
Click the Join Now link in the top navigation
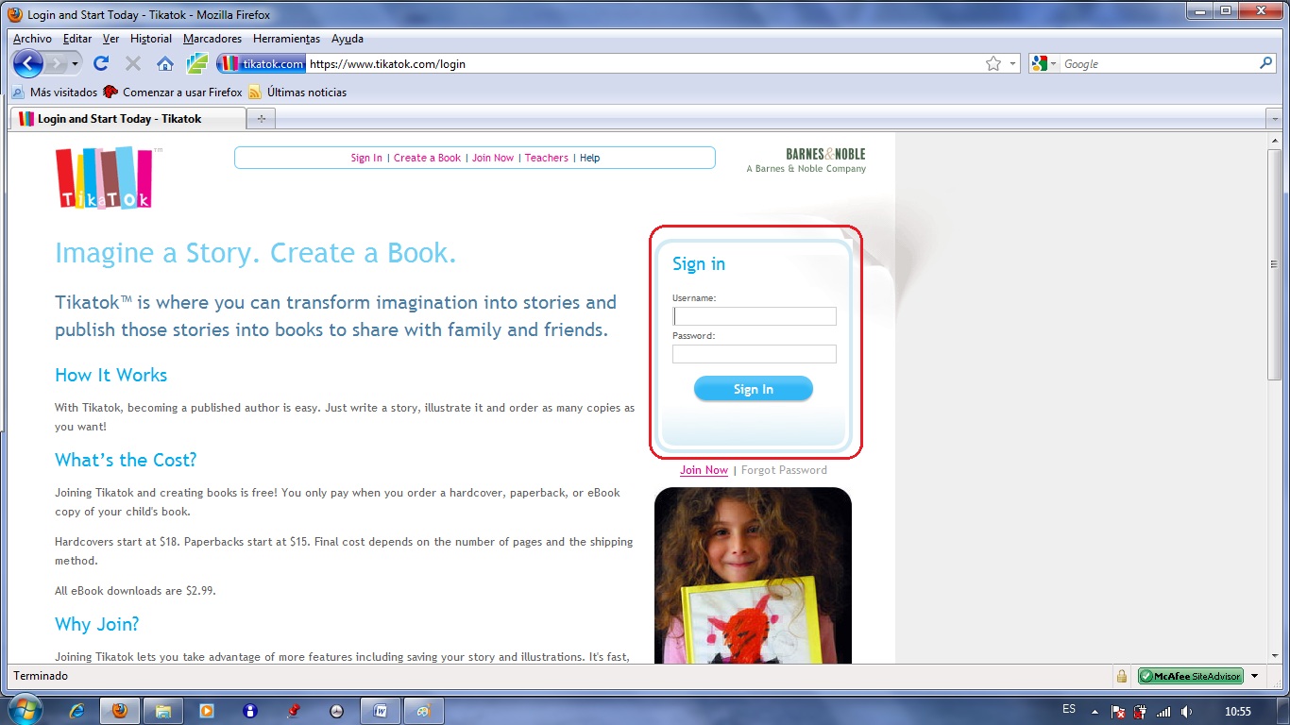point(493,158)
